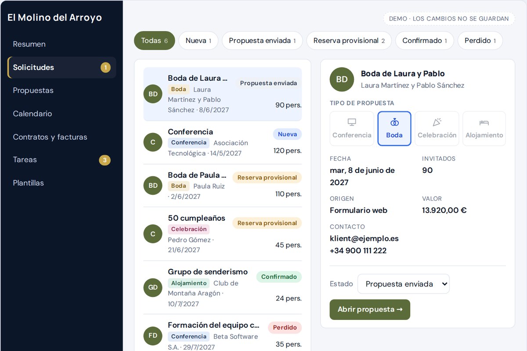Select the 50 cumpleaños request title
The image size is (527, 351).
point(196,218)
